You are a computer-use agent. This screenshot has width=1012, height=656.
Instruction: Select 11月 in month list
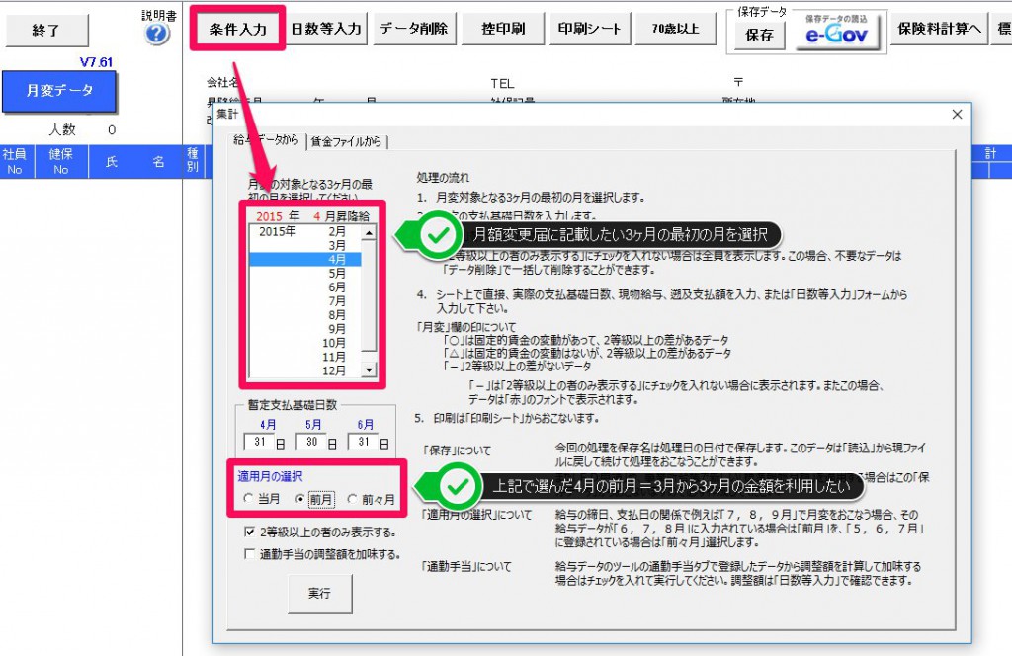tap(304, 357)
